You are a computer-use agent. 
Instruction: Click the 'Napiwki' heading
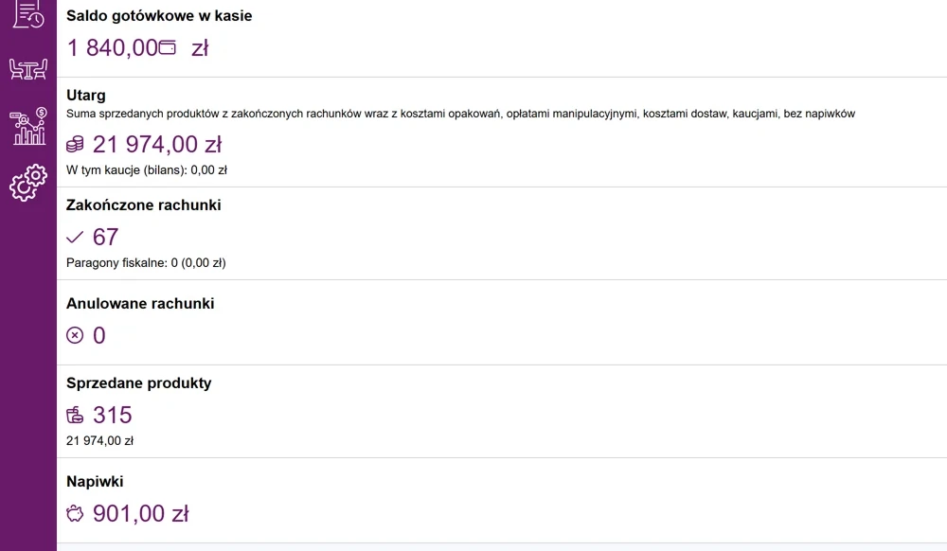pos(95,482)
